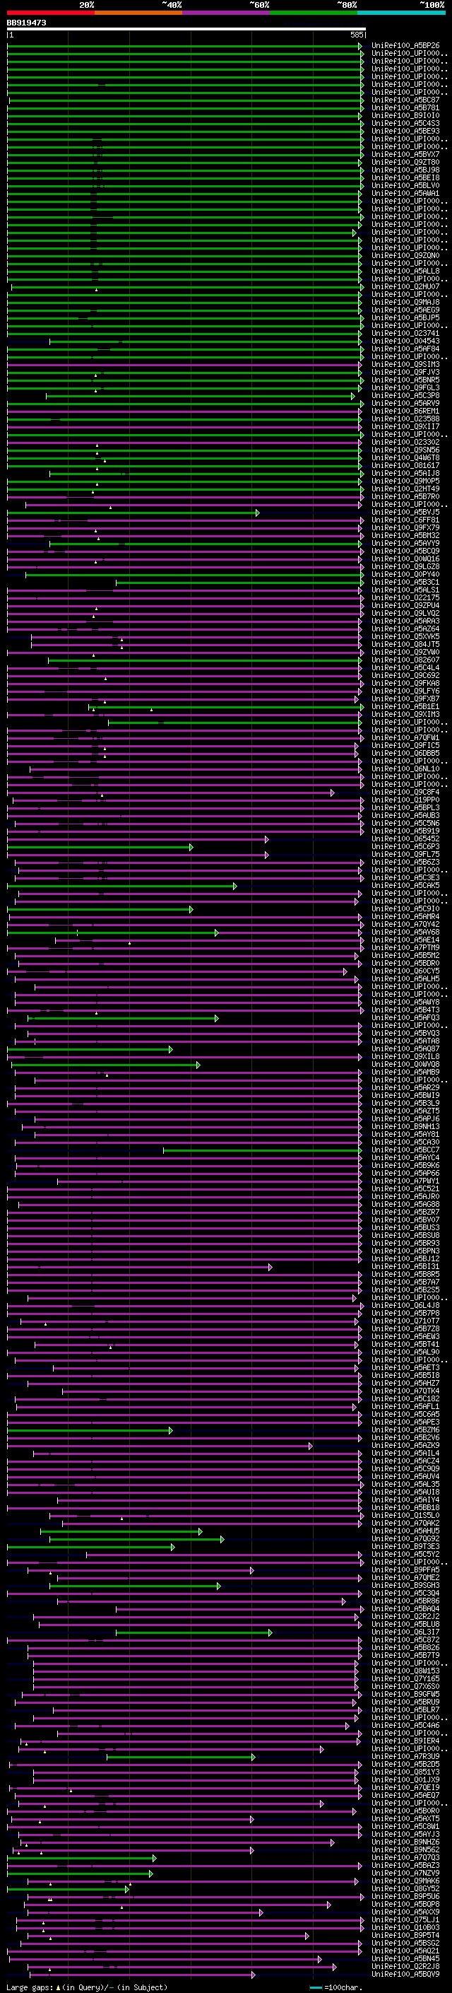
Task: Click the UniRef100_Q9XIL8 entry
Action: point(405,1057)
